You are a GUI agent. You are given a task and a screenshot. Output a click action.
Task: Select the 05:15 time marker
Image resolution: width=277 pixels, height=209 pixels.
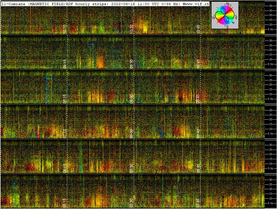(x=65, y=203)
